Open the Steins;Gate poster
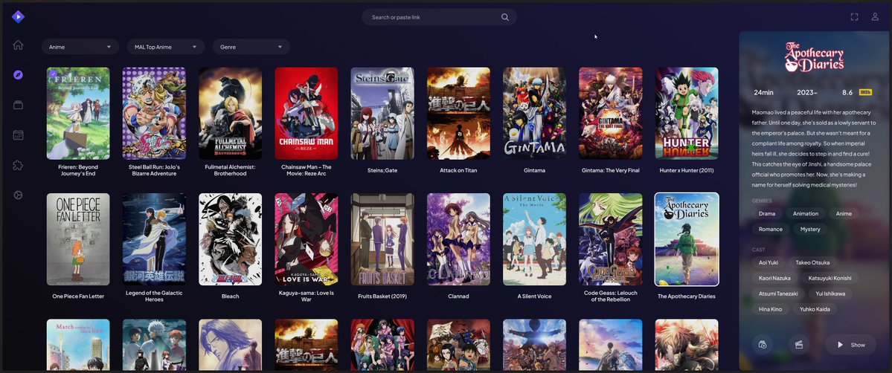The height and width of the screenshot is (373, 892). coord(382,113)
